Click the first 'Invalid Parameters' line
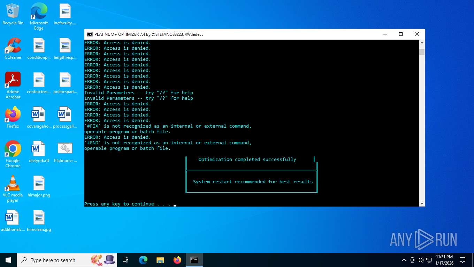This screenshot has width=474, height=267. coord(139,93)
